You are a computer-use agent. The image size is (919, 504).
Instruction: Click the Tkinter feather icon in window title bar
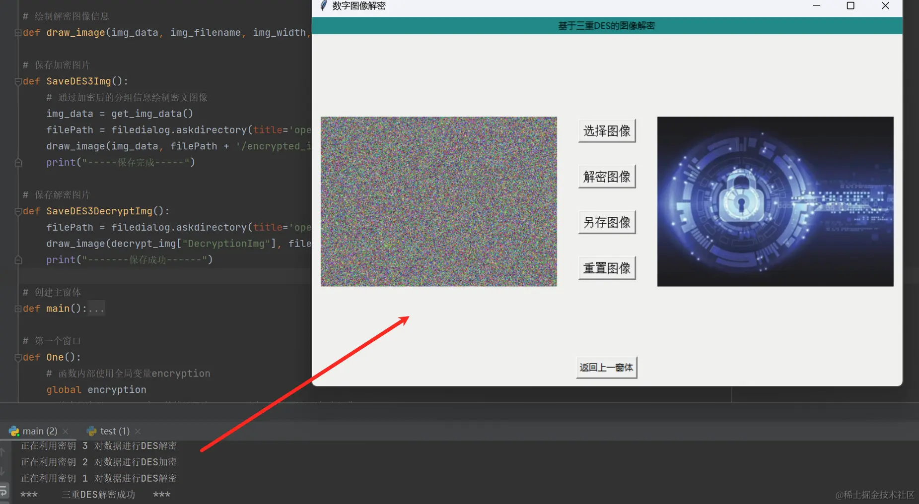point(323,5)
